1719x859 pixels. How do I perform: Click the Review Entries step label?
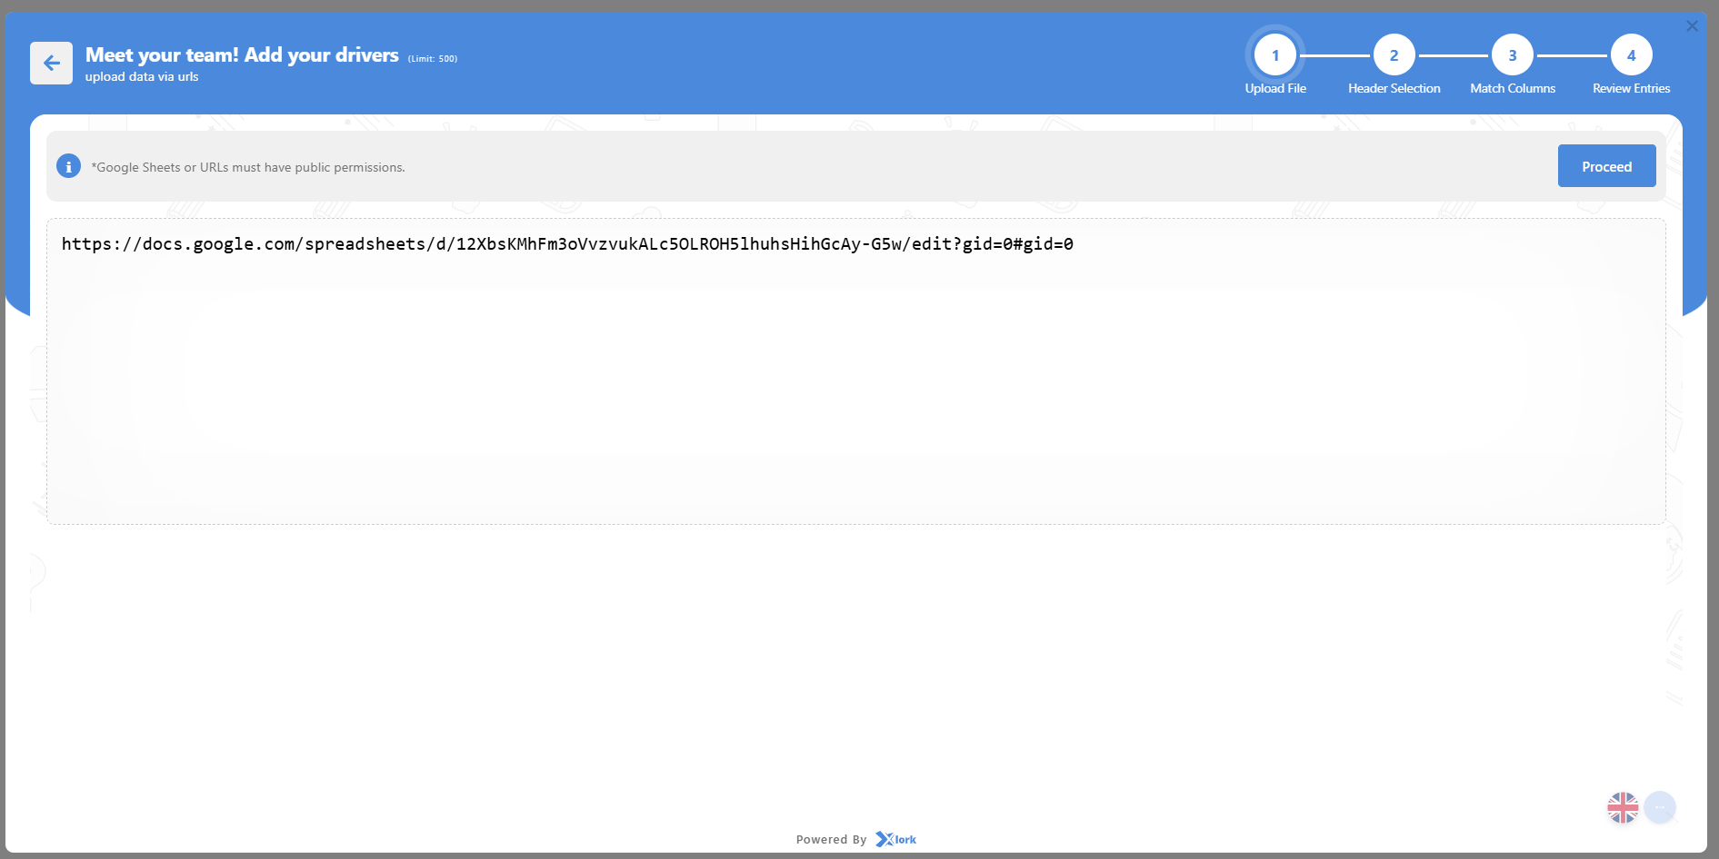(x=1631, y=88)
